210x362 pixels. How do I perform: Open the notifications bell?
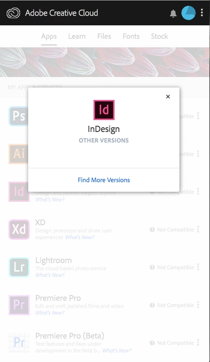(x=173, y=13)
